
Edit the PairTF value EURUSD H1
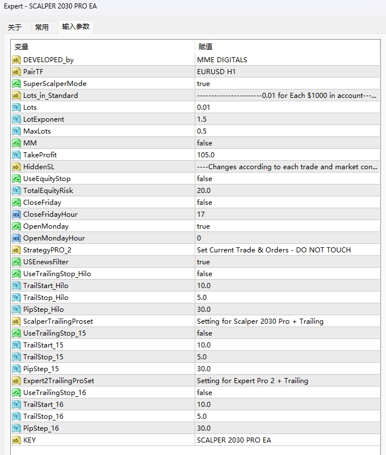(x=216, y=72)
